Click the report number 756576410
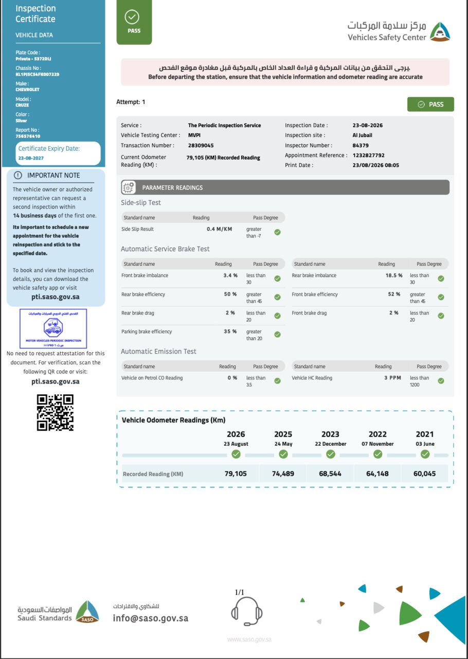Viewport: 468px width, 659px height. click(28, 136)
